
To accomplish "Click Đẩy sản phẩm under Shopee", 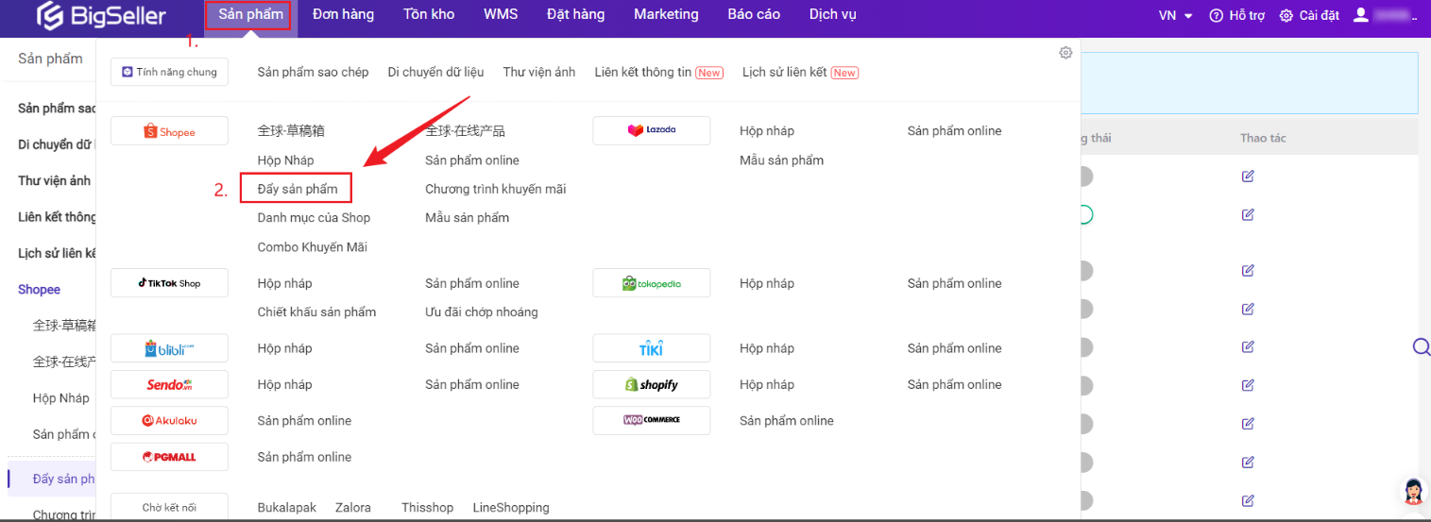I will coord(298,189).
